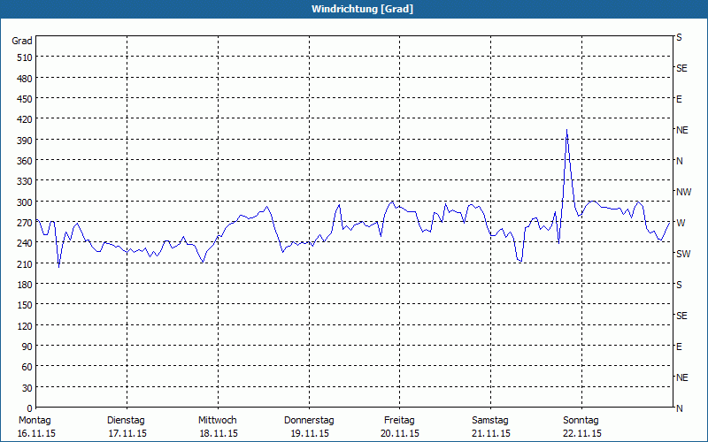The image size is (708, 442).
Task: Select the 17.11.15 date label
Action: point(127,433)
